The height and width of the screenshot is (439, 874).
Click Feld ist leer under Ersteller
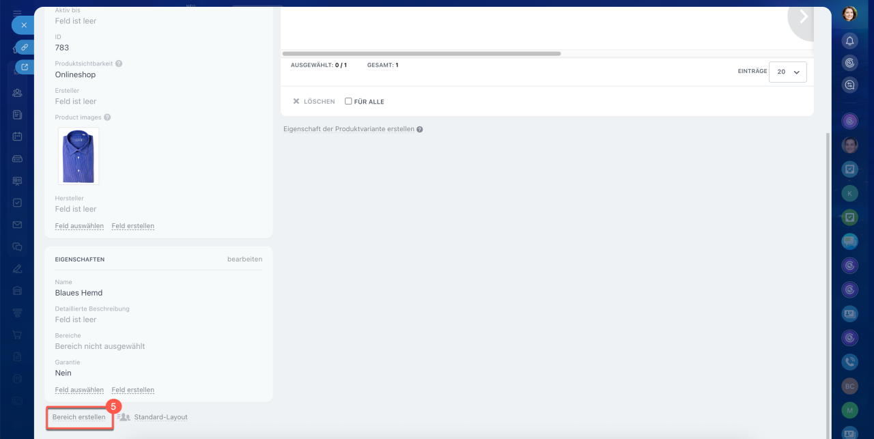point(76,102)
